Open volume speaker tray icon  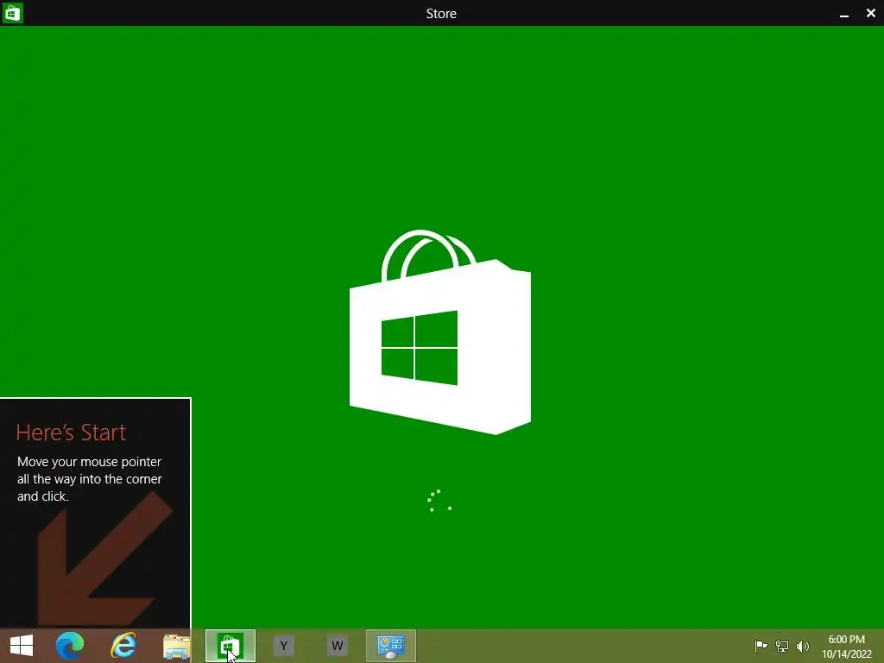(803, 646)
